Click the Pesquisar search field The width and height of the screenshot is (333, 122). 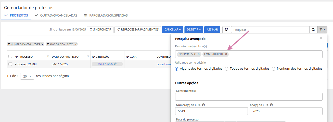point(270,30)
